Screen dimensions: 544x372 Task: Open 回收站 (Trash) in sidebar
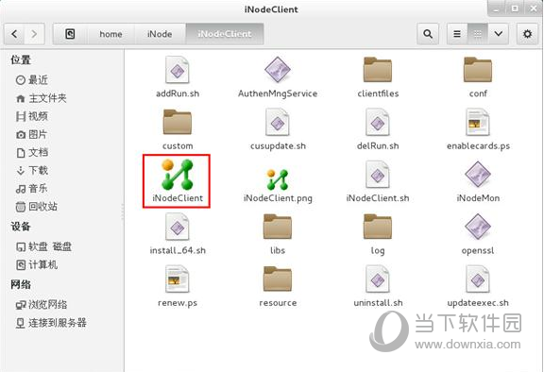[x=37, y=206]
